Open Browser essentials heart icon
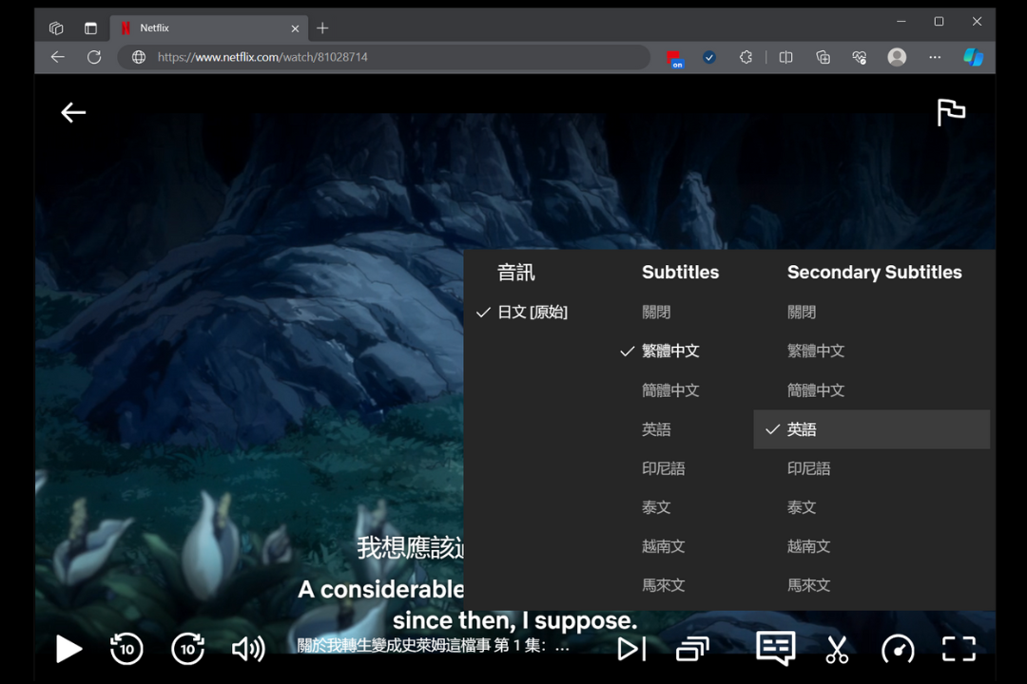 pyautogui.click(x=860, y=58)
